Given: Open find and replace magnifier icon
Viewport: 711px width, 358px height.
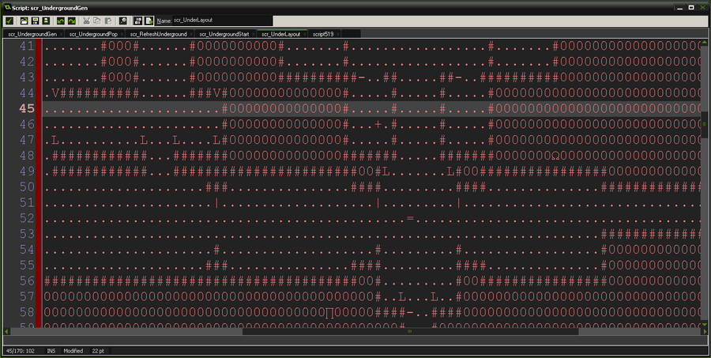Looking at the screenshot, I should pos(122,21).
